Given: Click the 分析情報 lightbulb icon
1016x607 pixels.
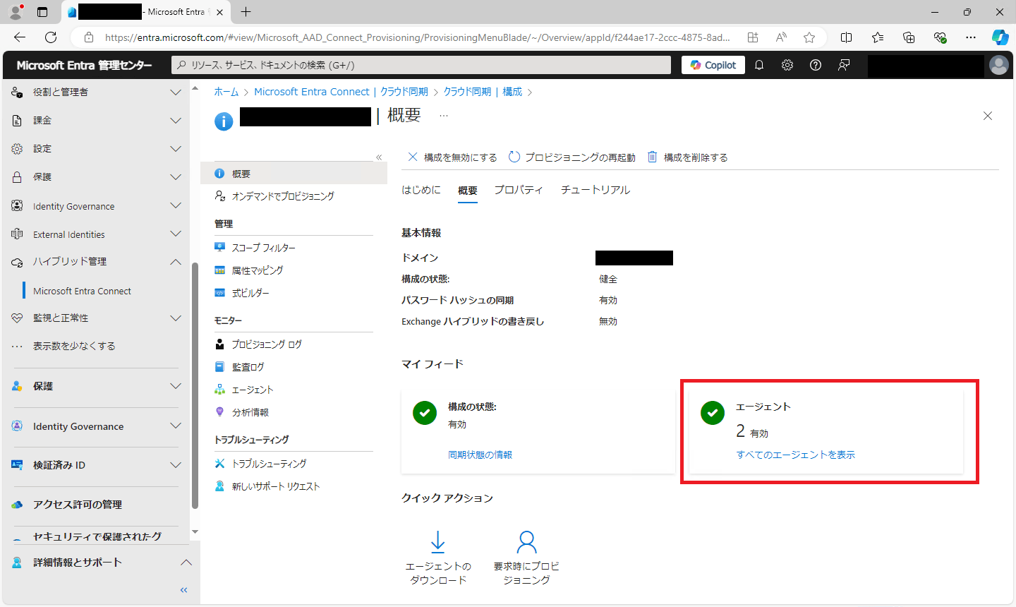Looking at the screenshot, I should pyautogui.click(x=219, y=412).
